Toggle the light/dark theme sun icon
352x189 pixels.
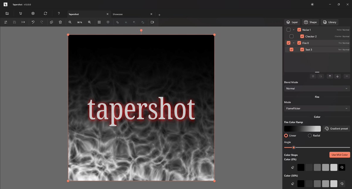pos(312,4)
